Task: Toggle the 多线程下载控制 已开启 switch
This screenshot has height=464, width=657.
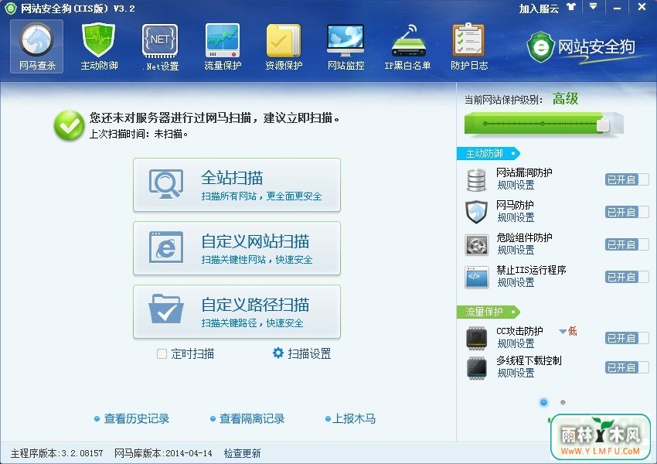Action: click(627, 367)
